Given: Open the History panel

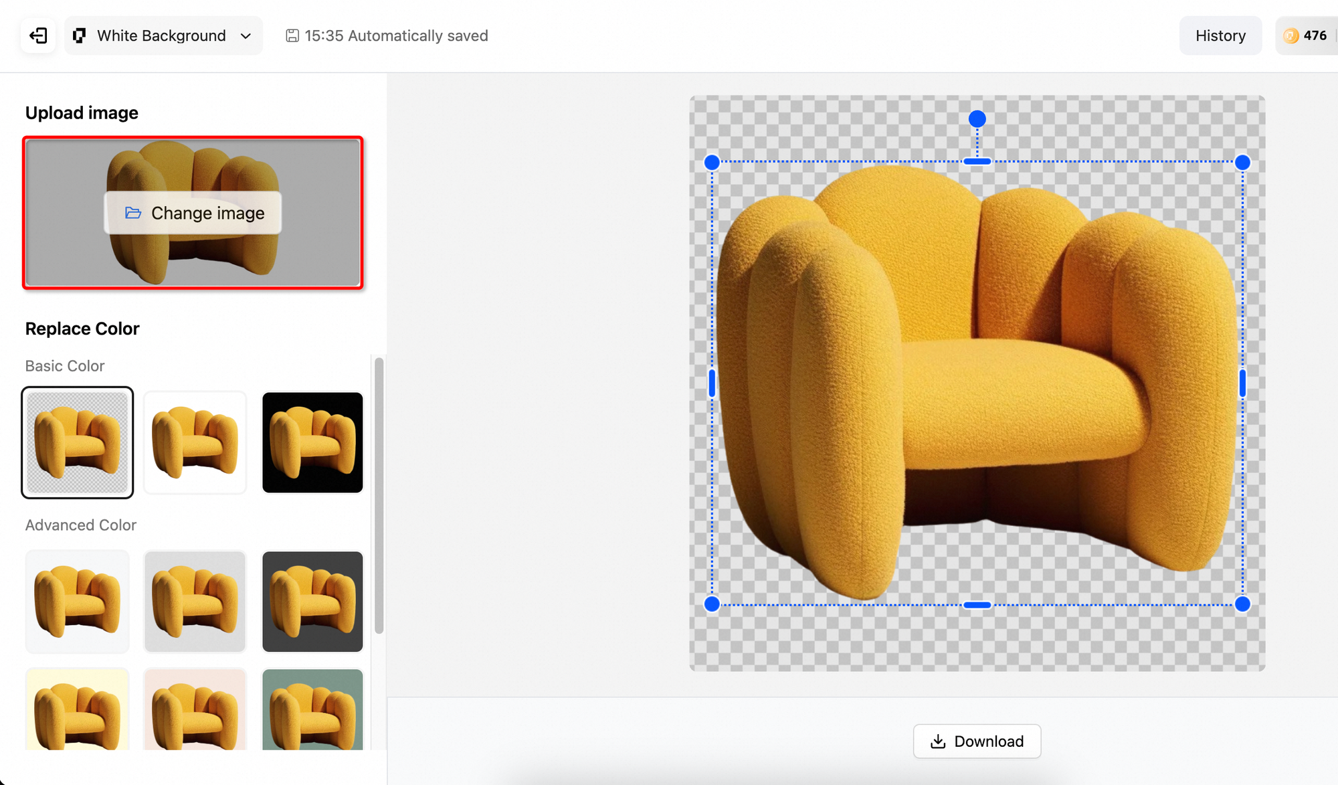Looking at the screenshot, I should pos(1220,35).
